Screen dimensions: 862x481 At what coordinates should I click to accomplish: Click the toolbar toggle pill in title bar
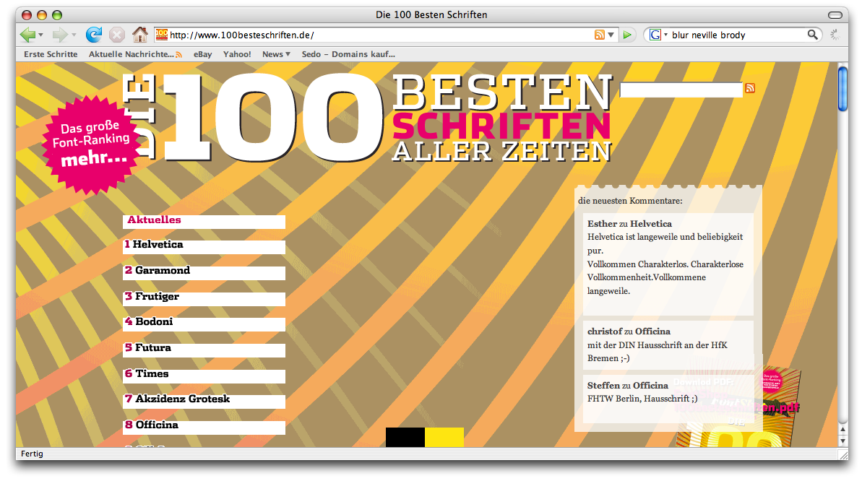tap(835, 15)
